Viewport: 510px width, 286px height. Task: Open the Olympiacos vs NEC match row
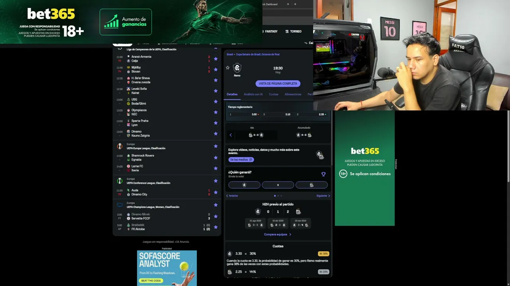[167, 112]
